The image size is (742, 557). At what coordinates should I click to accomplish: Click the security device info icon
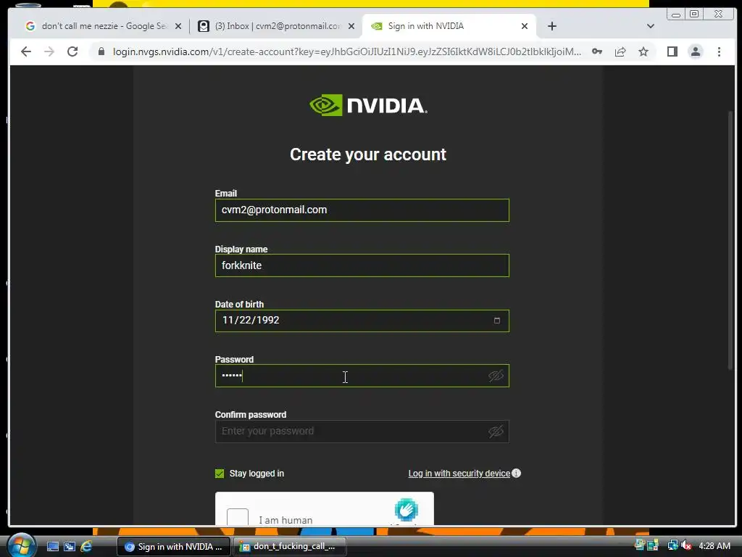coord(516,473)
